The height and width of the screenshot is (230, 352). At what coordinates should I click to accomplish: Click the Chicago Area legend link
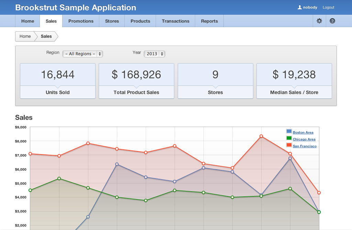(x=304, y=139)
